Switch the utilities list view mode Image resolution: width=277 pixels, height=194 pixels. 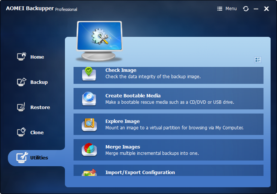point(258,60)
